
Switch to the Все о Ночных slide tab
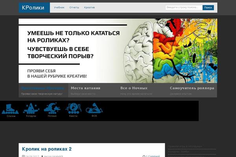tap(142, 90)
